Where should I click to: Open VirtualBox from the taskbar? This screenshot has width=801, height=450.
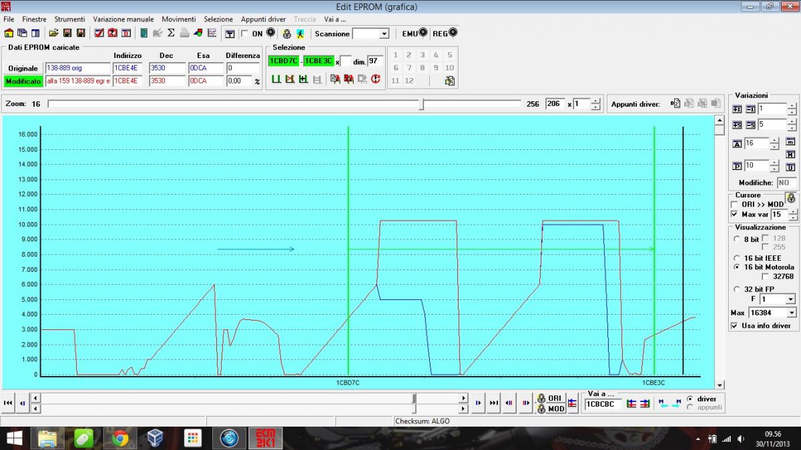(156, 438)
